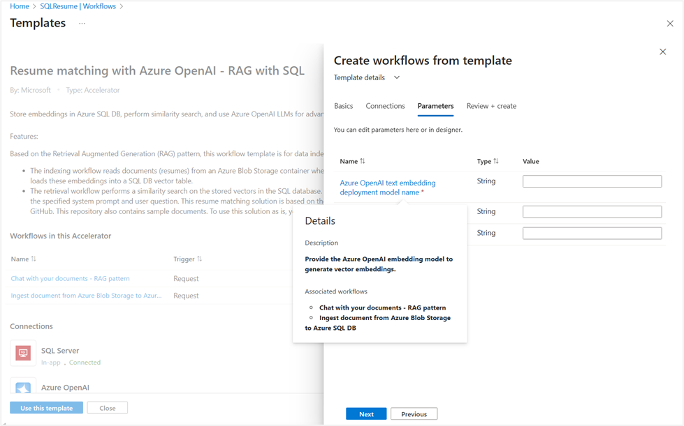Viewport: 684px width, 426px height.
Task: Open Chat with your documents - RAG pattern workflow
Action: (x=71, y=278)
